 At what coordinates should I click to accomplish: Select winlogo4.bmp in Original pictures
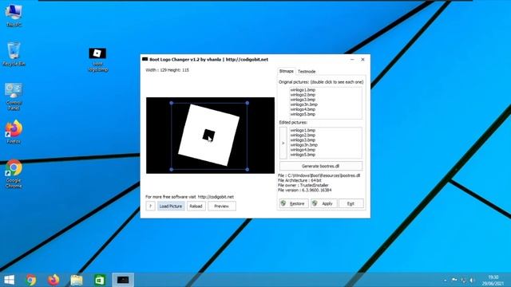click(303, 109)
